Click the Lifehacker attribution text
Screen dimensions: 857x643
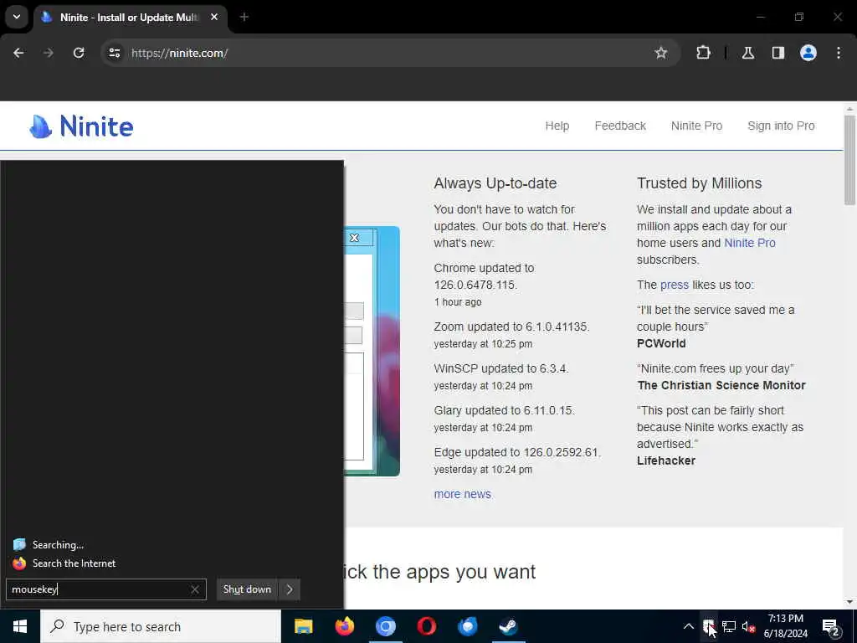point(665,461)
